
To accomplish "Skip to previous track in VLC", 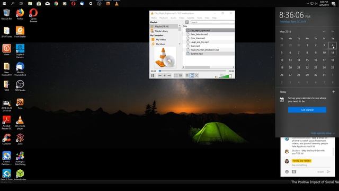I will coord(160,75).
